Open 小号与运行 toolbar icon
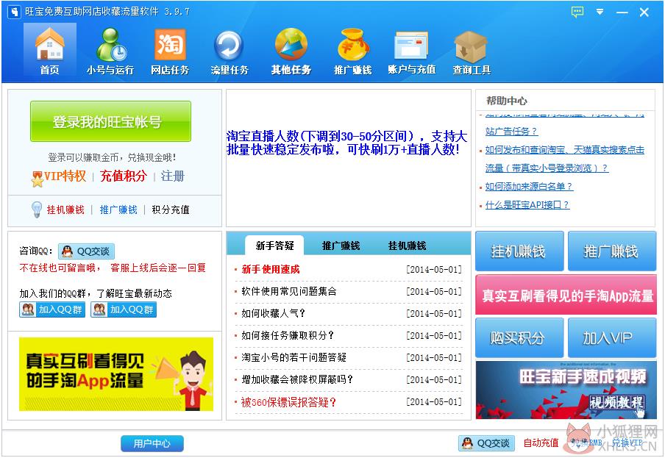The image size is (665, 458). [x=110, y=50]
